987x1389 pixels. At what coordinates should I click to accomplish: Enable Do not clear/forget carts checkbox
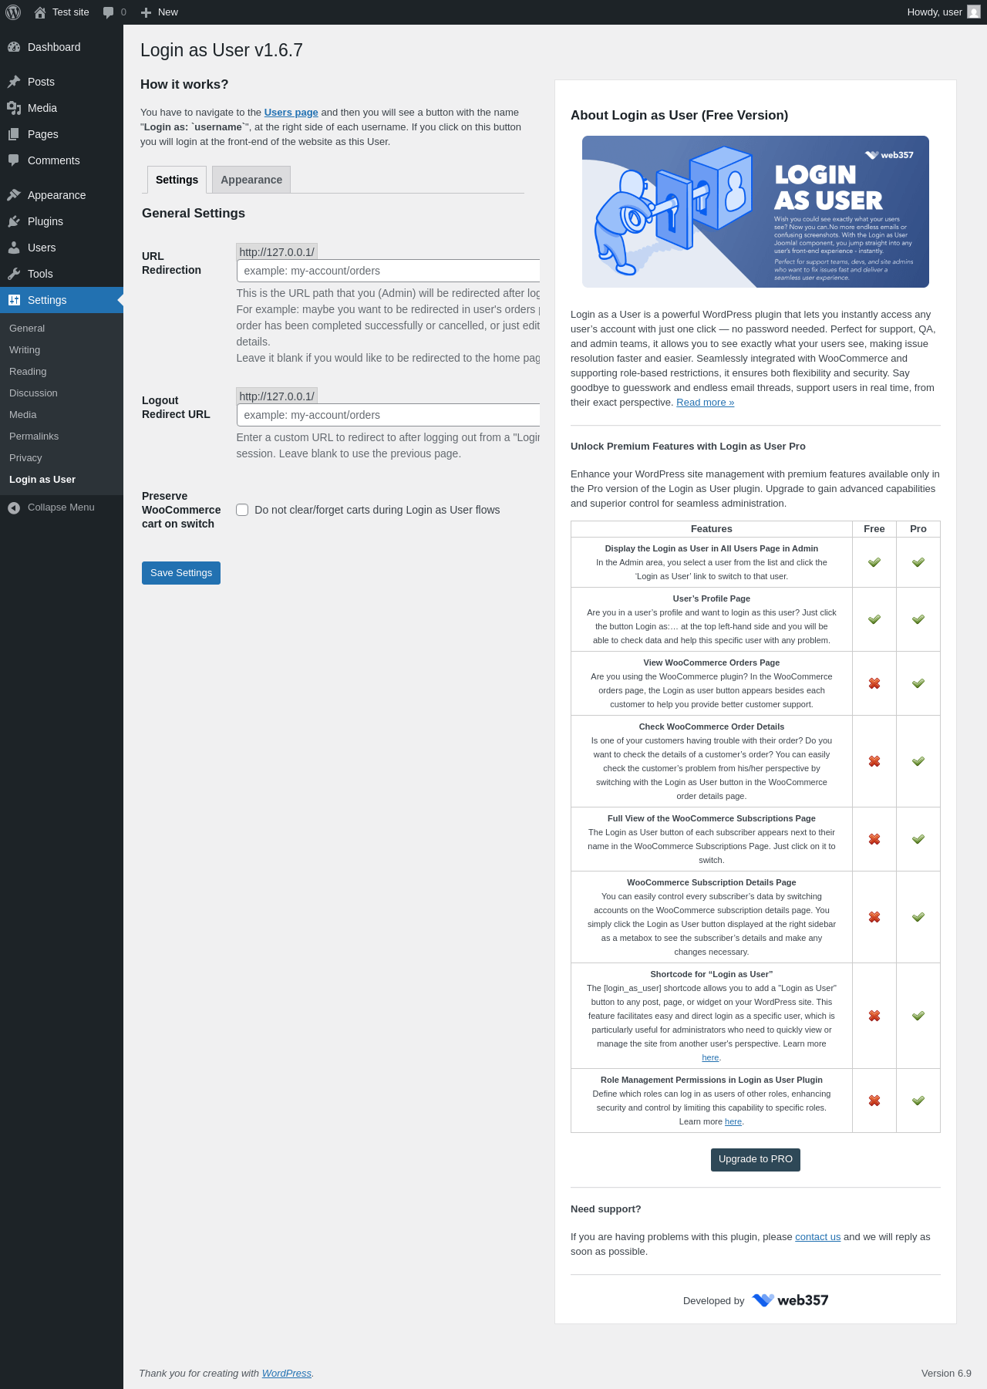coord(242,510)
